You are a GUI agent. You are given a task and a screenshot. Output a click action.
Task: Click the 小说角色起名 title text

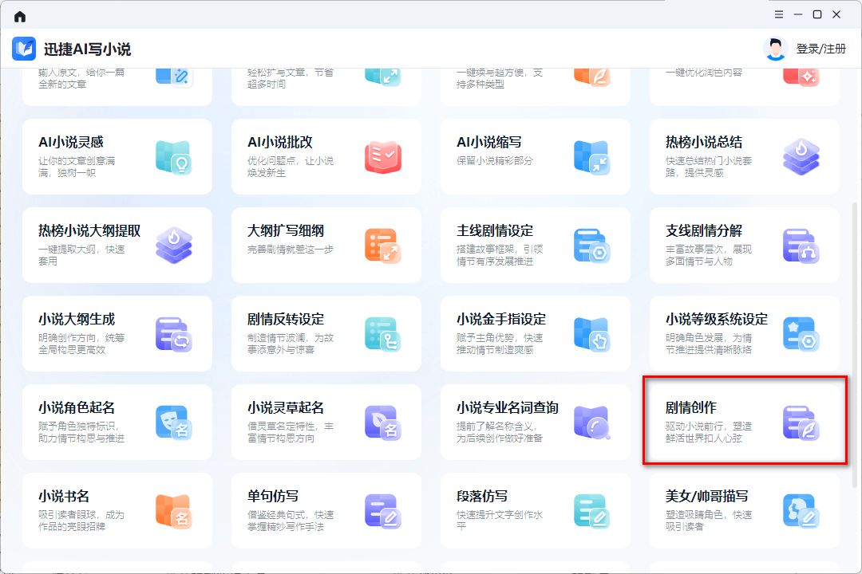(77, 407)
